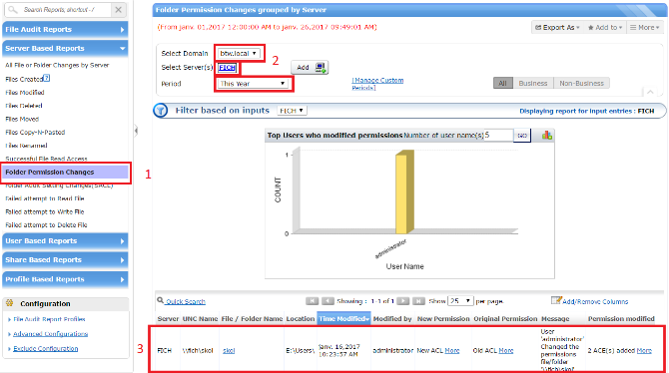Open the bar chart type icon
This screenshot has width=669, height=373.
tap(546, 136)
